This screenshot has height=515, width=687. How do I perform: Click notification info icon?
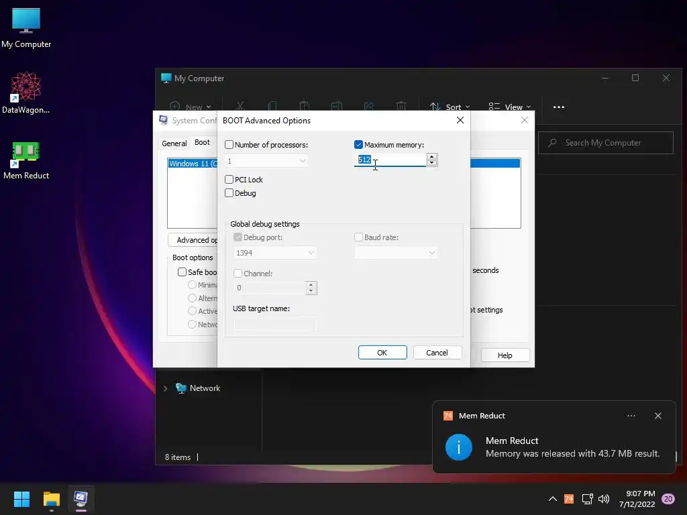tap(459, 447)
